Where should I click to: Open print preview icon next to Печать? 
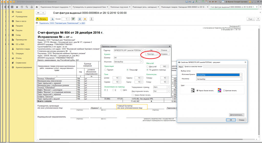coord(52,19)
